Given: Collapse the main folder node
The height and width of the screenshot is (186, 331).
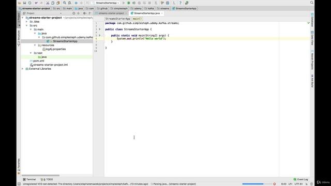Looking at the screenshot, I should (x=31, y=29).
